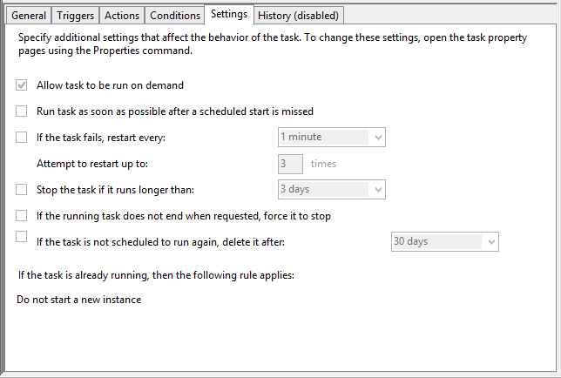This screenshot has width=561, height=378.
Task: Click 'If the task is already running' text
Action: [x=157, y=275]
